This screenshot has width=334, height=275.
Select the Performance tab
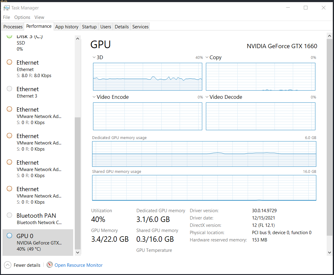click(39, 26)
